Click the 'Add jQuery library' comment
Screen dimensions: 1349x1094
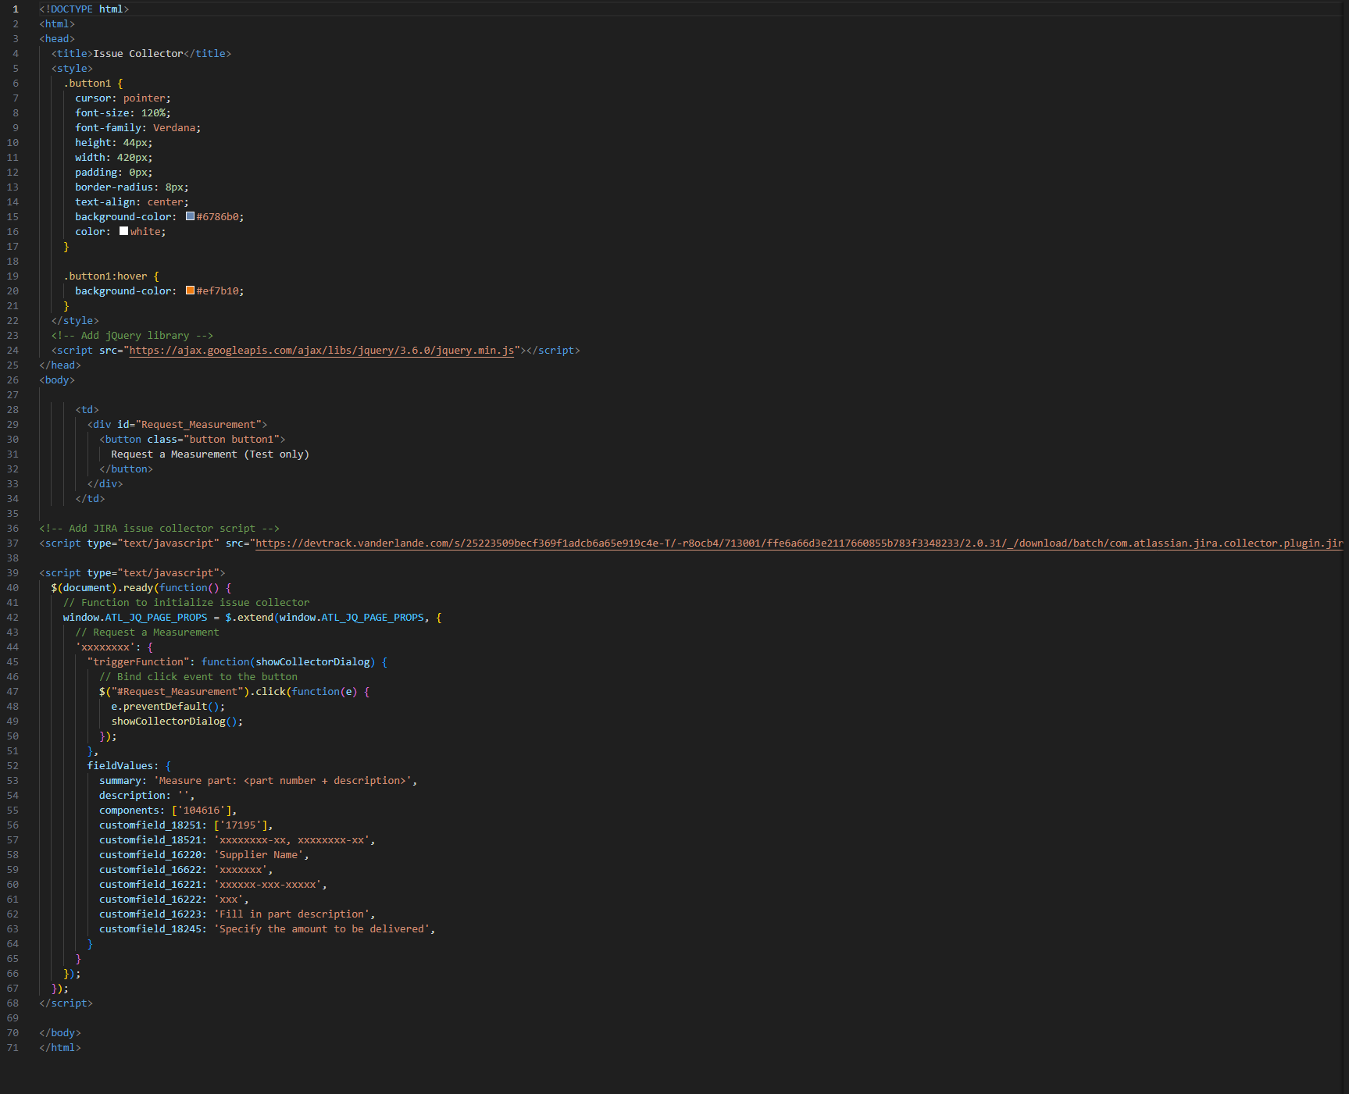[x=133, y=336]
